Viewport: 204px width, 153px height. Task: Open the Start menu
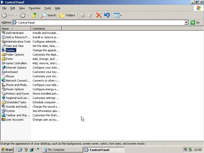[7, 150]
